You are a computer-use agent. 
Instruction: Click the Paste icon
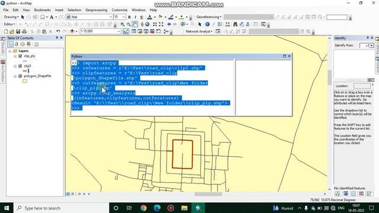[x=44, y=31]
